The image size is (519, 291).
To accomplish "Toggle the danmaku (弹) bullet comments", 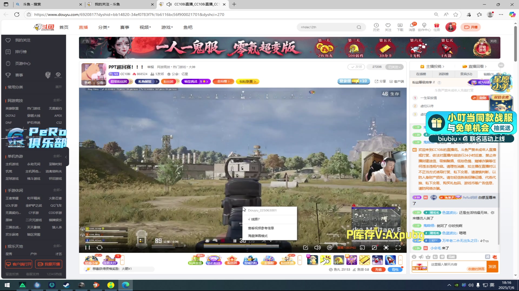I will [x=330, y=248].
